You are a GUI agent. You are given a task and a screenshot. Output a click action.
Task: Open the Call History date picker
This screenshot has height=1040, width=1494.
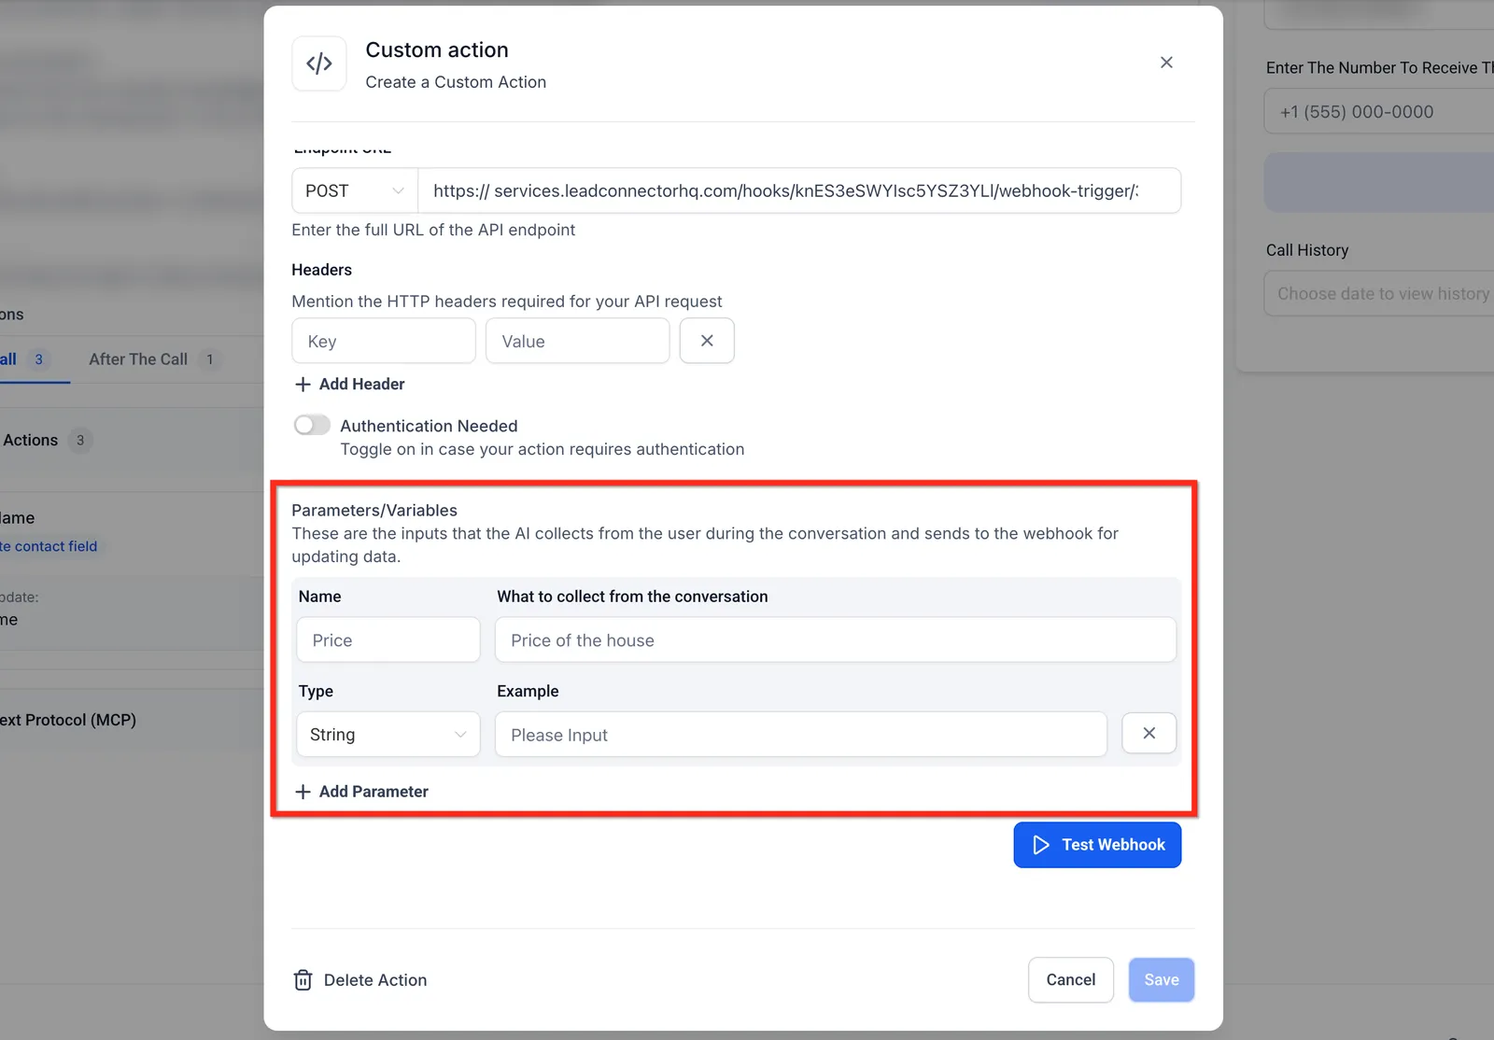(x=1380, y=294)
